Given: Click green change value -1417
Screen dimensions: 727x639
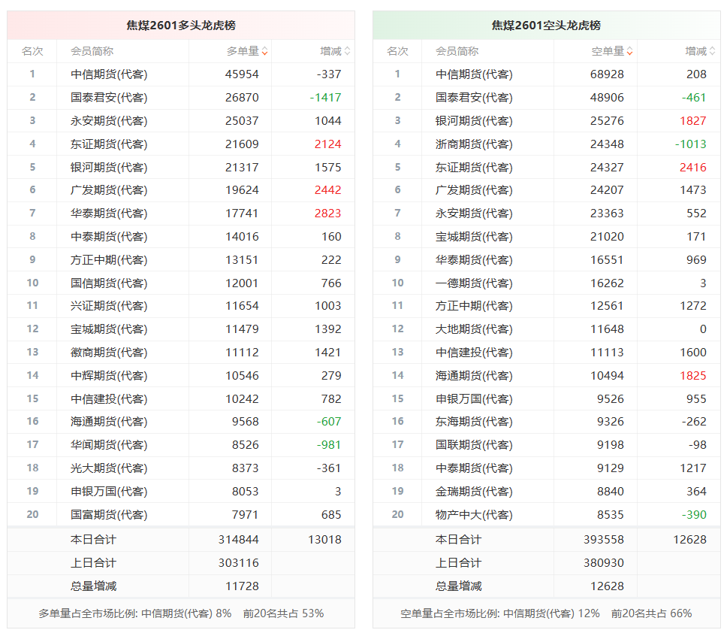Looking at the screenshot, I should point(325,98).
